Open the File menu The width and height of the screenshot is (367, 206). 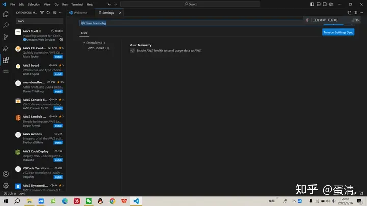click(12, 4)
